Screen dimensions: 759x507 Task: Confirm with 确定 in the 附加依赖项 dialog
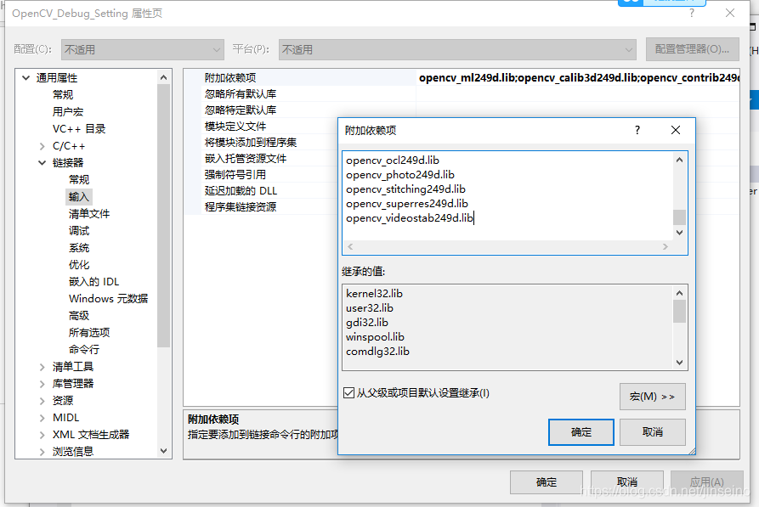[x=581, y=431]
